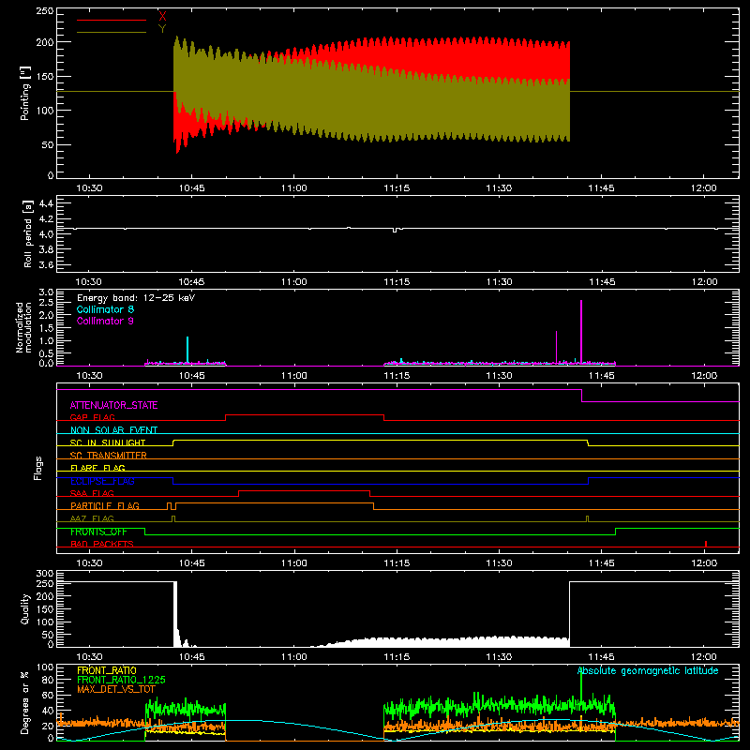The height and width of the screenshot is (750, 750).
Task: Click the red 'X' legend label
Action: click(162, 17)
